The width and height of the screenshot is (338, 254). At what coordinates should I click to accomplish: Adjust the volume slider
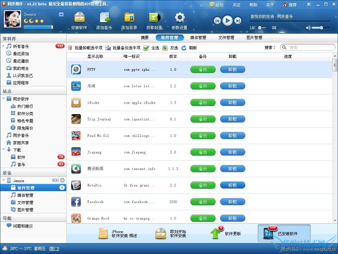[x=321, y=28]
